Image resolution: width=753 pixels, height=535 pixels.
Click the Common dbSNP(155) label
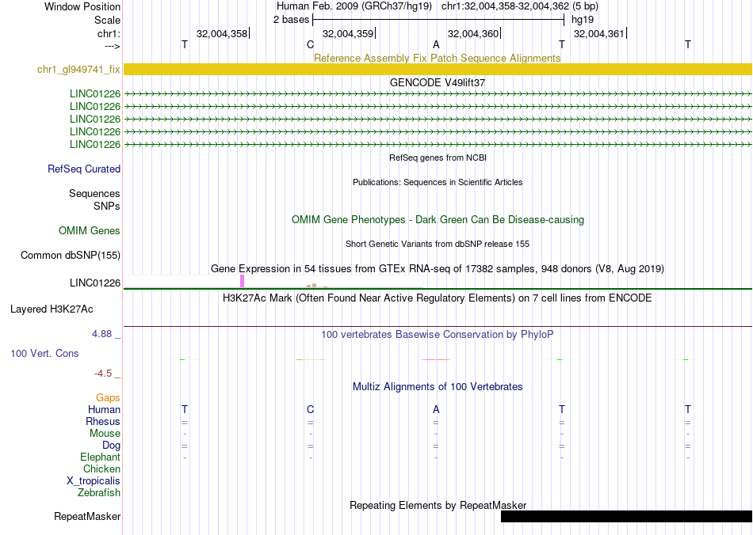point(70,256)
